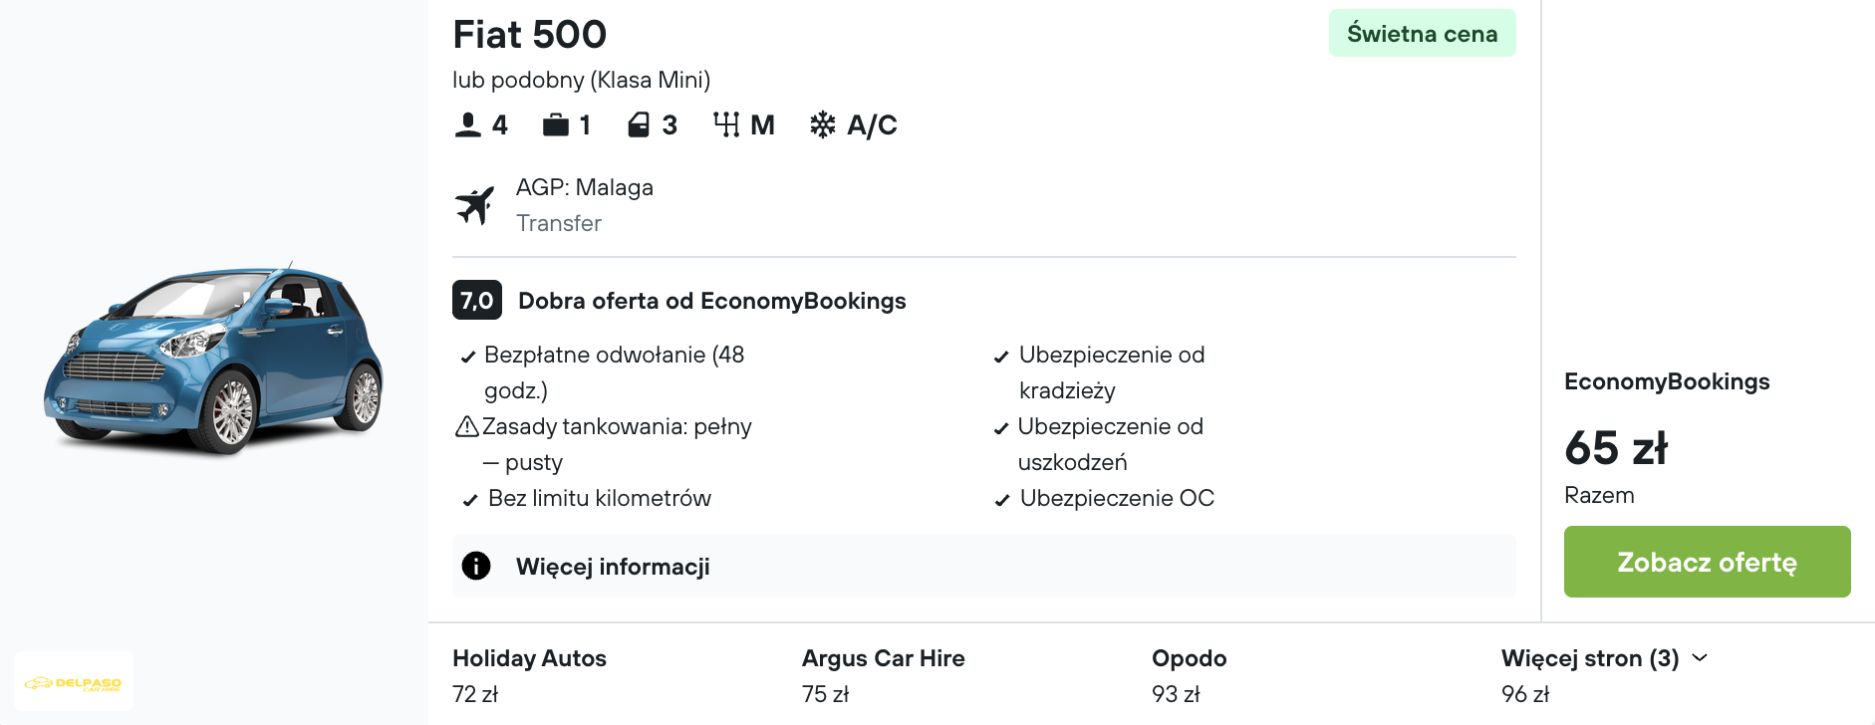Click the Transfer label
The height and width of the screenshot is (725, 1875).
[x=559, y=223]
